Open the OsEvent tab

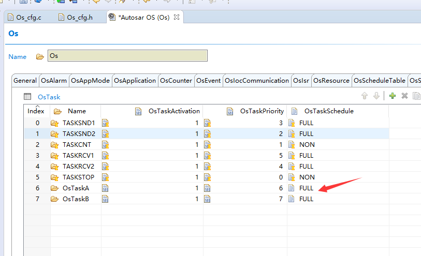tap(208, 81)
